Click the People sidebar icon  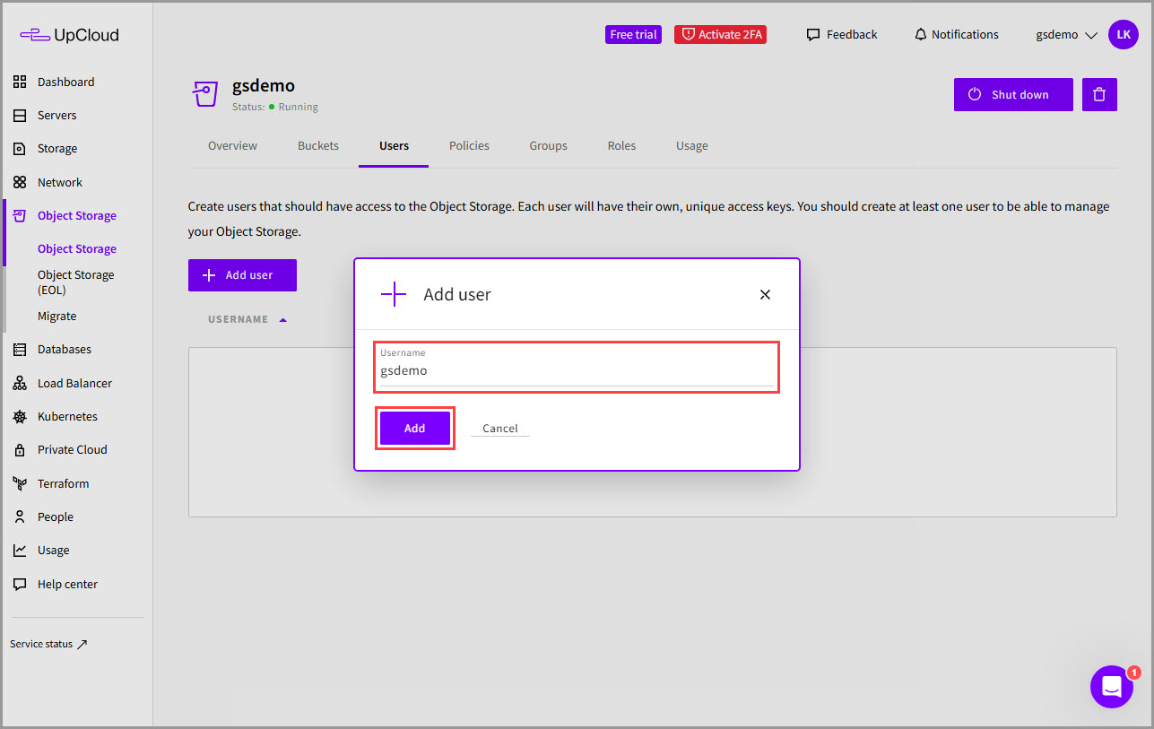coord(20,517)
